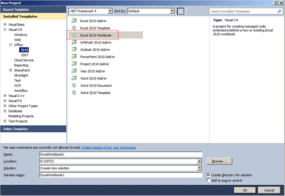Select the Workflow tree item
The width and height of the screenshot is (285, 196).
(21, 91)
